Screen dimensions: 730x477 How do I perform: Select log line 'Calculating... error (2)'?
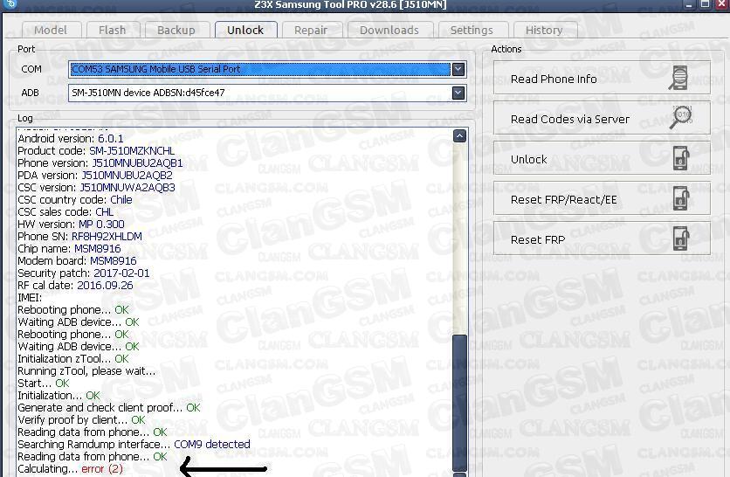71,468
